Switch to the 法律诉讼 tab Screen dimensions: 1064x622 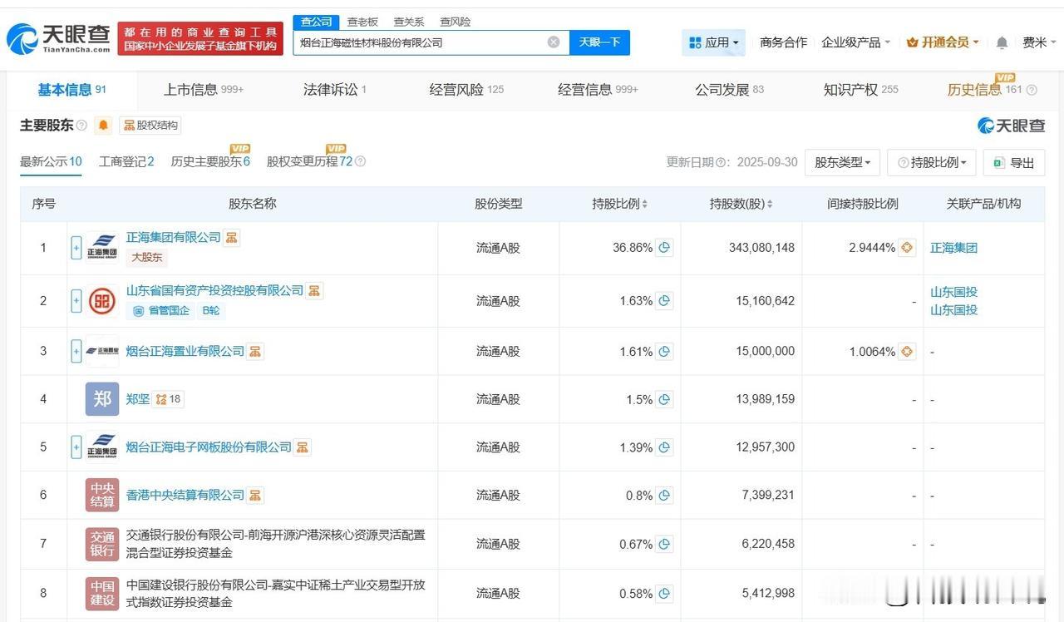click(x=331, y=90)
